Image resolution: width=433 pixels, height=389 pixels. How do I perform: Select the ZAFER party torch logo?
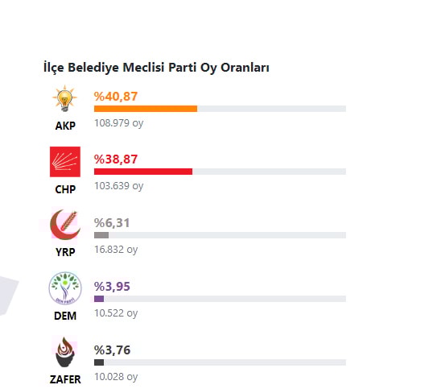(65, 352)
